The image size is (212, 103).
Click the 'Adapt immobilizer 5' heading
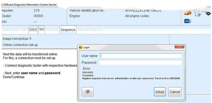(17, 39)
